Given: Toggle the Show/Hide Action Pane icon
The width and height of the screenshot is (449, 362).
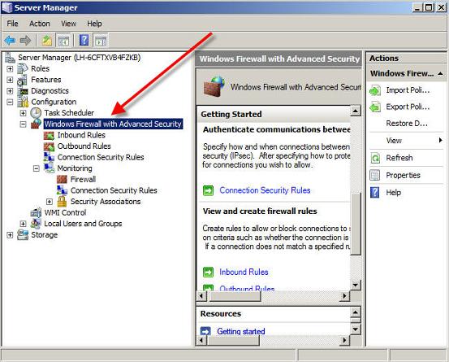Looking at the screenshot, I should (x=101, y=41).
